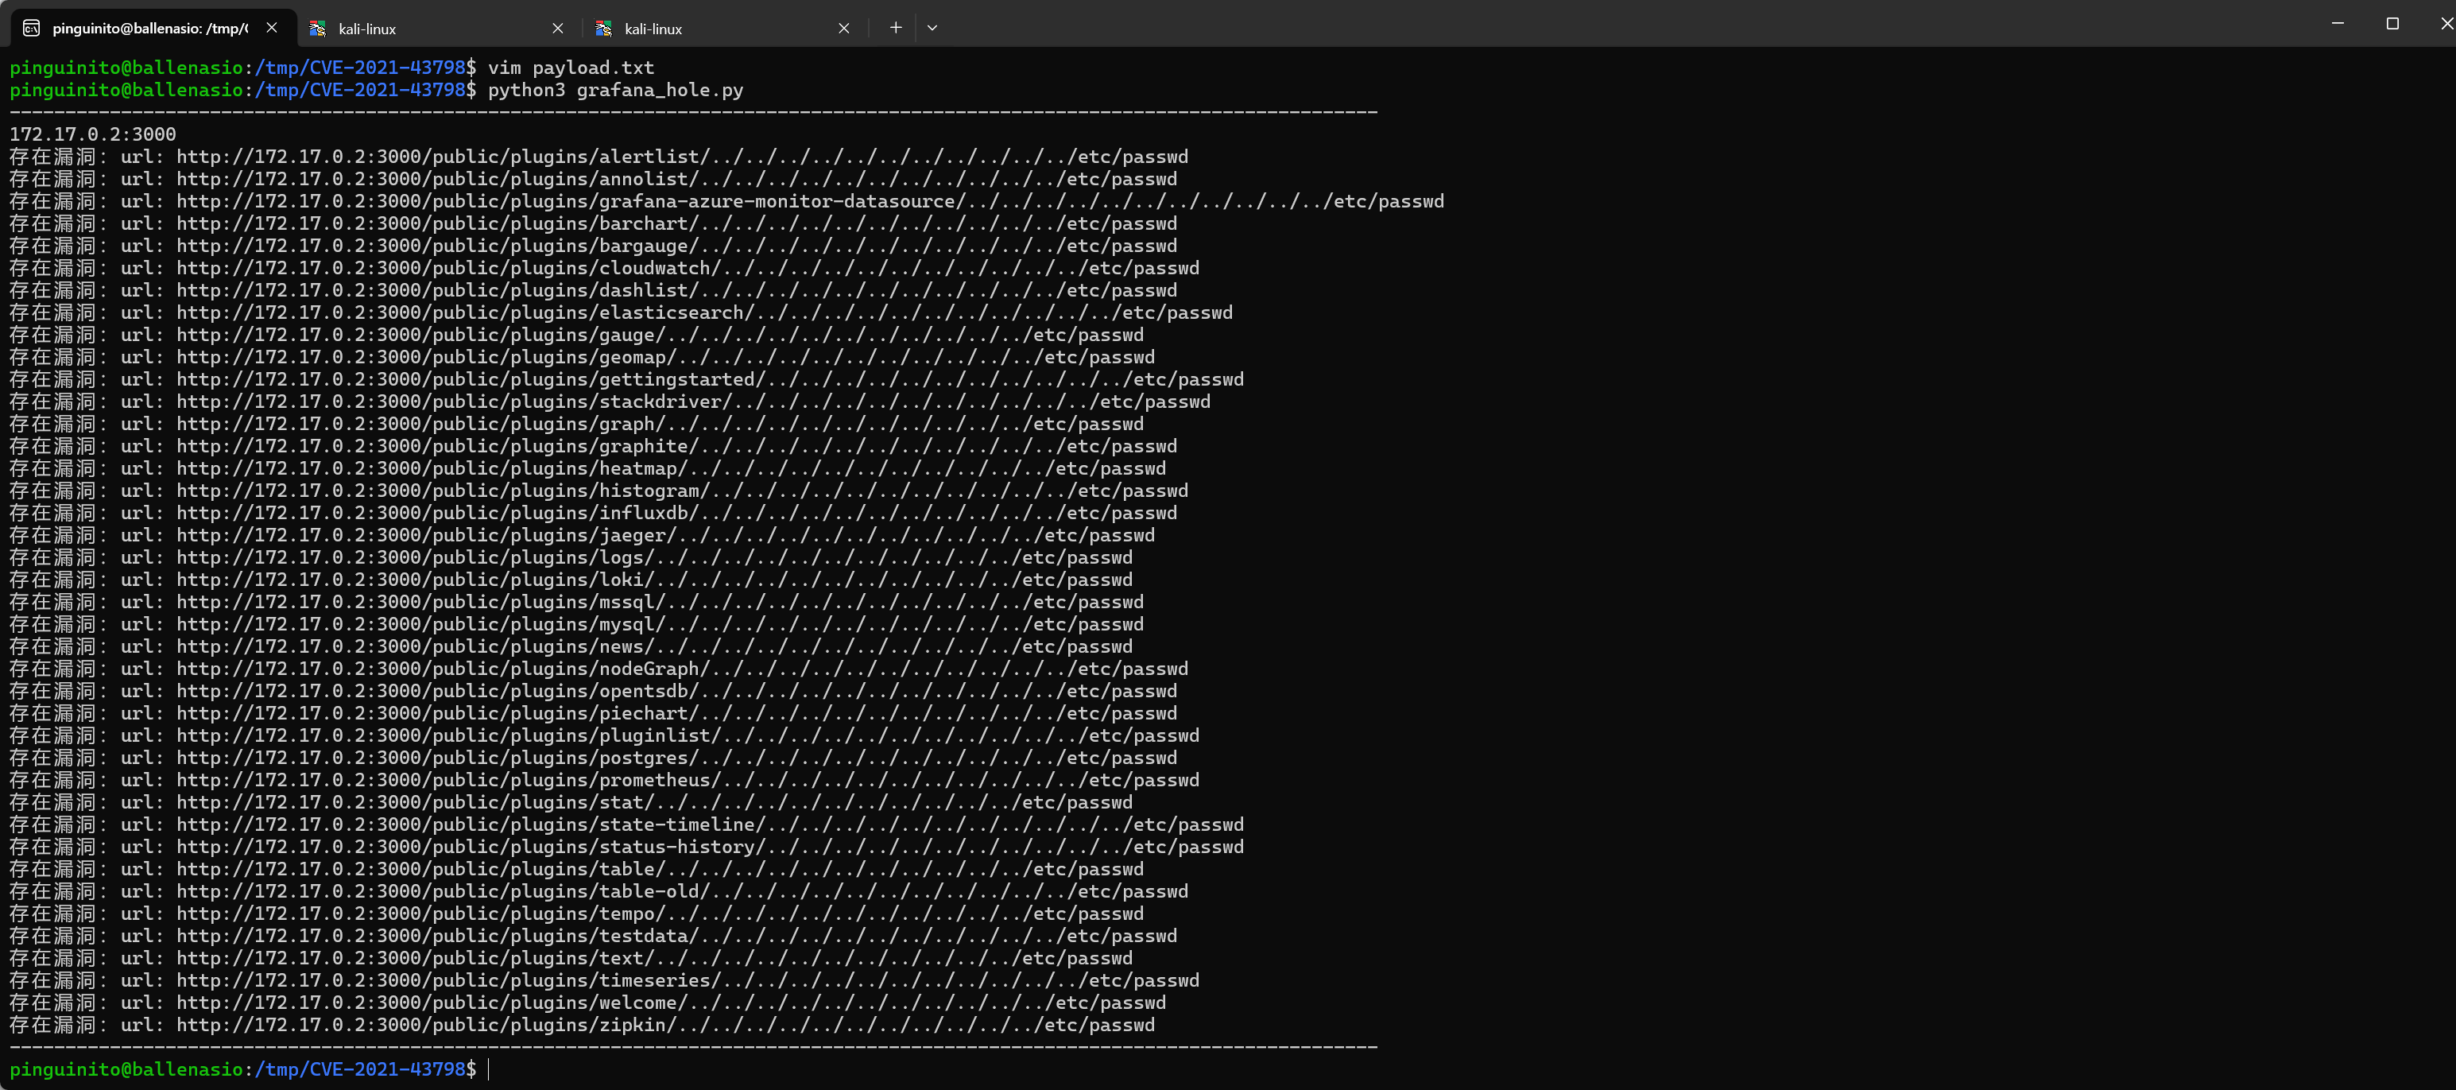The width and height of the screenshot is (2456, 1090).
Task: Click the geomap plugin URL line
Action: click(582, 357)
